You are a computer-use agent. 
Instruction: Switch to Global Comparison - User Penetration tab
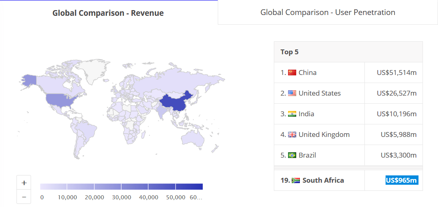327,12
